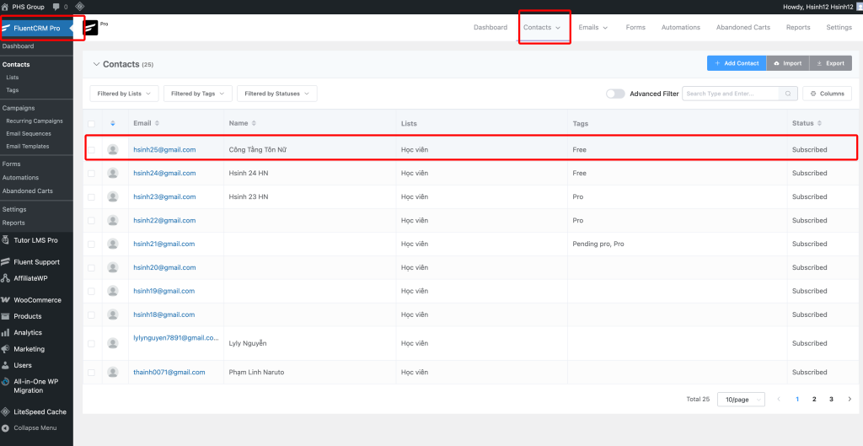Screen dimensions: 863x446
Task: Open the Analytics sidebar menu
Action: click(27, 333)
